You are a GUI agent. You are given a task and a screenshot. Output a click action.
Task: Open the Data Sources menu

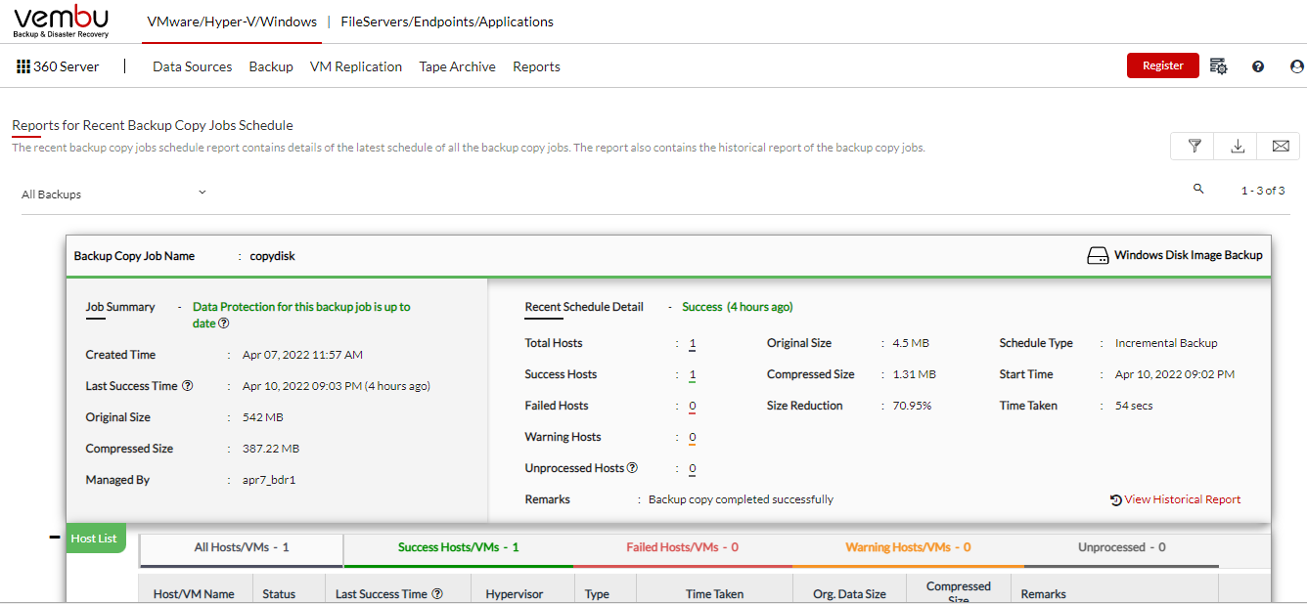click(193, 66)
